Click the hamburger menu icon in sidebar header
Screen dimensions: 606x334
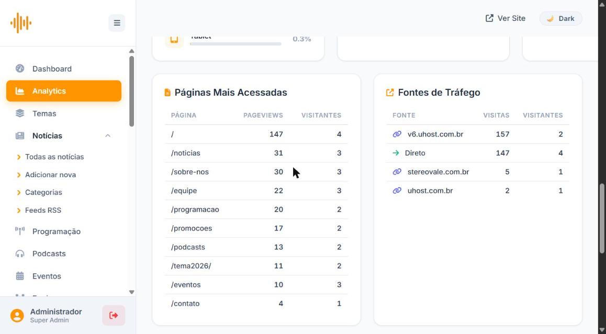click(x=117, y=23)
